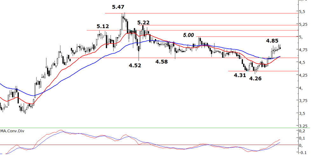Click the 5.47 peak price label
The width and height of the screenshot is (318, 159).
[x=118, y=7]
